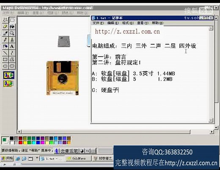Image resolution: width=220 pixels, height=170 pixels.
Task: Pick the Eraser tool
Action: tap(5, 27)
